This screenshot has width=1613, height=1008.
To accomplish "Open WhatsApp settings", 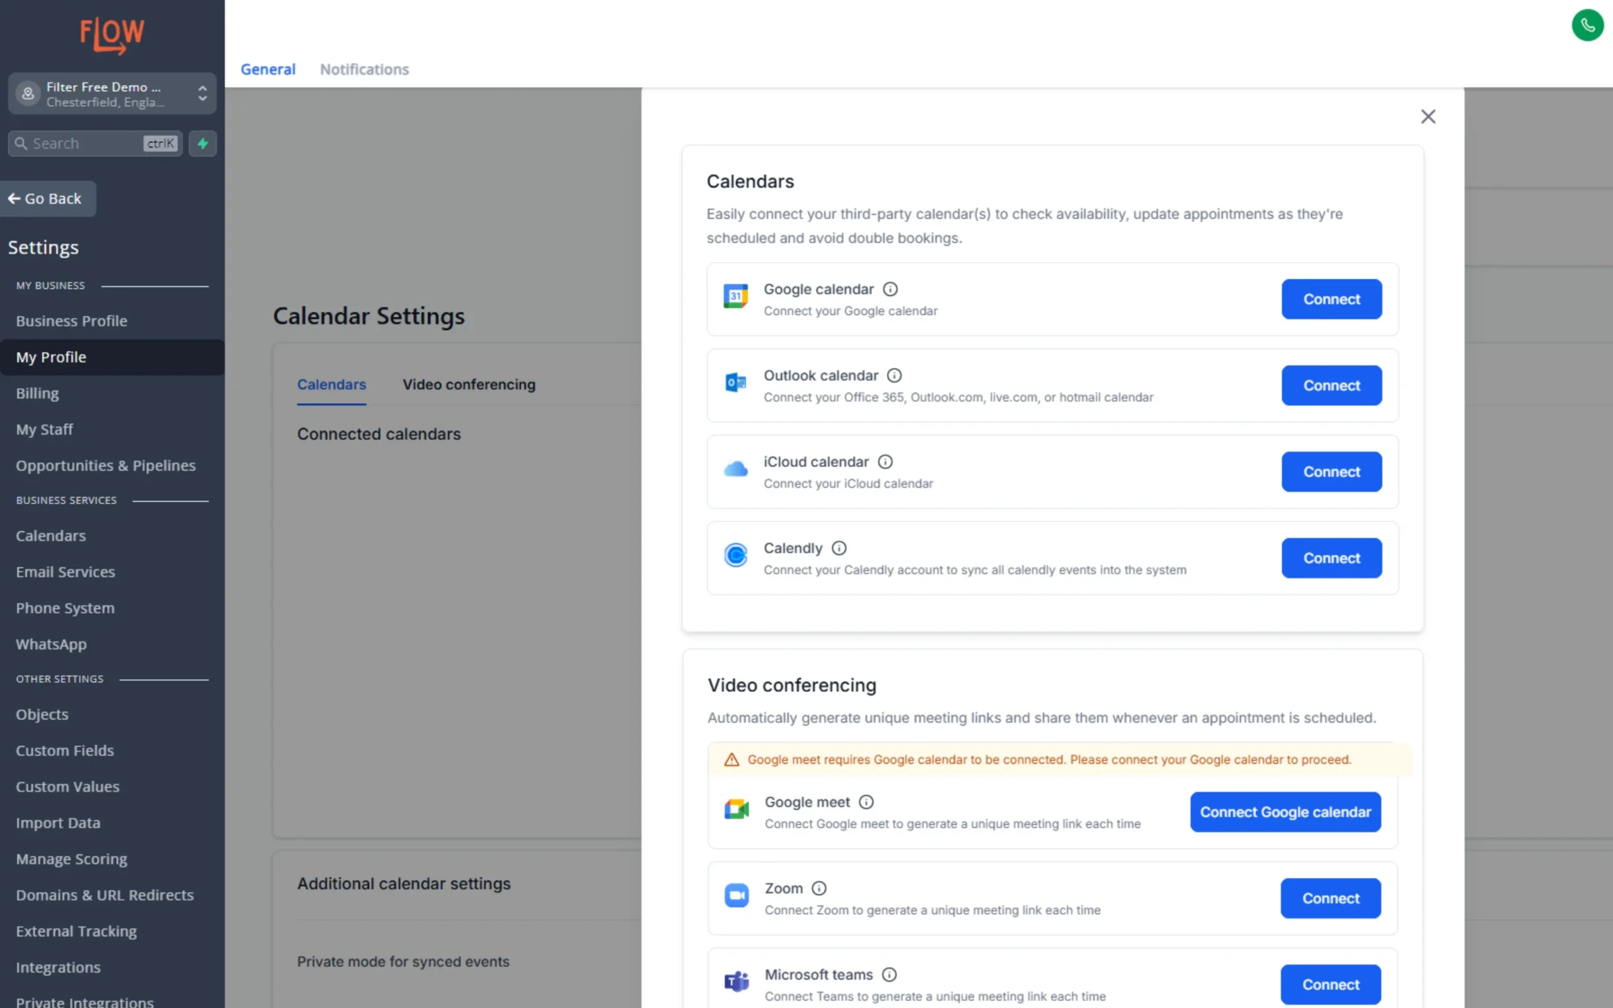I will point(112,644).
